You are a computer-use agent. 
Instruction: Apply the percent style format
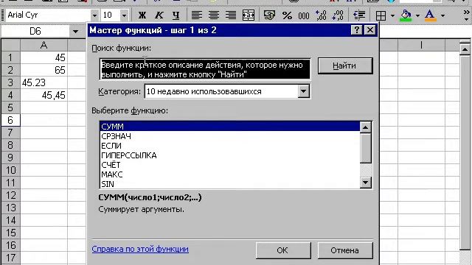point(287,15)
